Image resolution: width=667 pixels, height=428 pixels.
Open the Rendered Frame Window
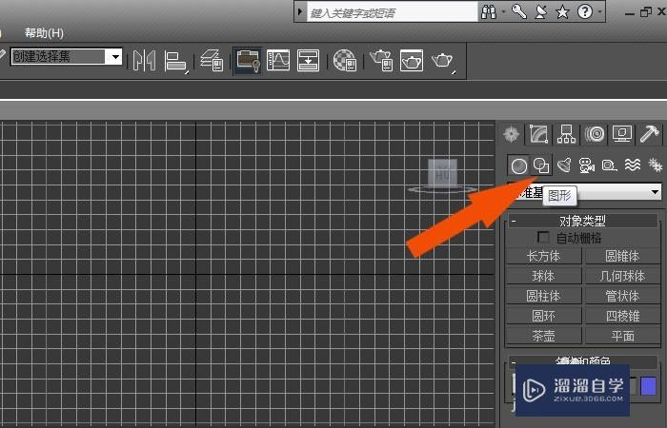[x=412, y=60]
